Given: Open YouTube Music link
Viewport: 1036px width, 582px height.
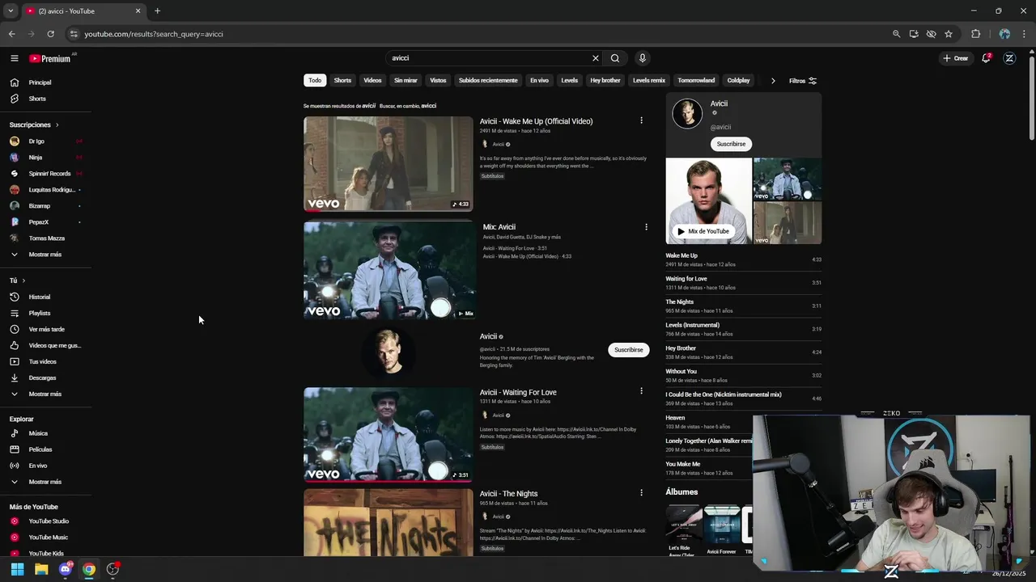Looking at the screenshot, I should coord(48,538).
